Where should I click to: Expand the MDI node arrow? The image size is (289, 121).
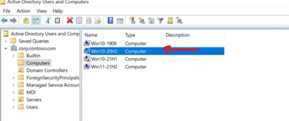point(13,92)
